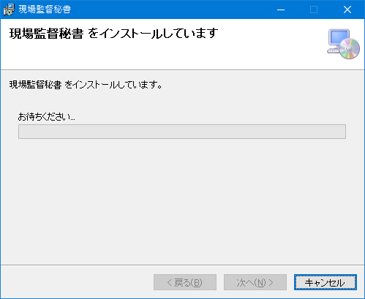
Task: Click the お待ちください... status label
Action: [x=47, y=117]
